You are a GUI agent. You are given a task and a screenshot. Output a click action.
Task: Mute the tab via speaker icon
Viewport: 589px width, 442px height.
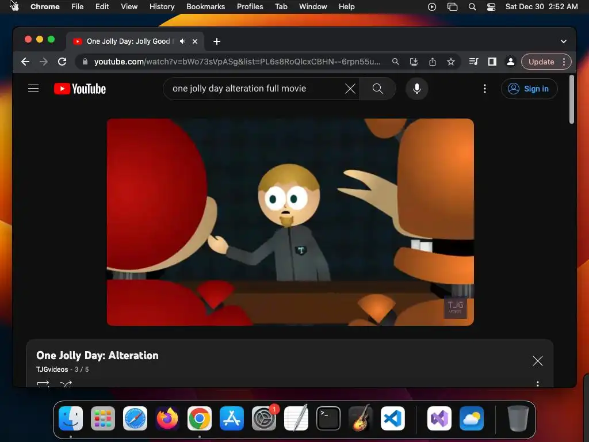(x=182, y=41)
